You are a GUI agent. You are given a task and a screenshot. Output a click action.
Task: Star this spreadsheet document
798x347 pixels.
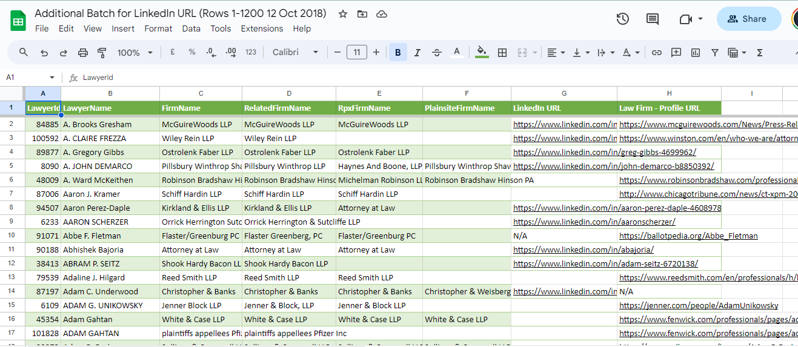pyautogui.click(x=343, y=14)
